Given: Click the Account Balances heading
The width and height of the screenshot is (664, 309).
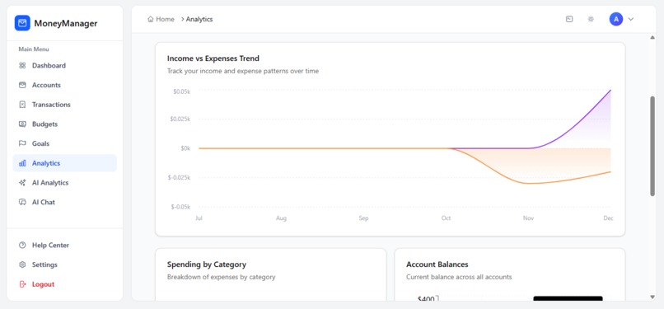Looking at the screenshot, I should pos(437,265).
